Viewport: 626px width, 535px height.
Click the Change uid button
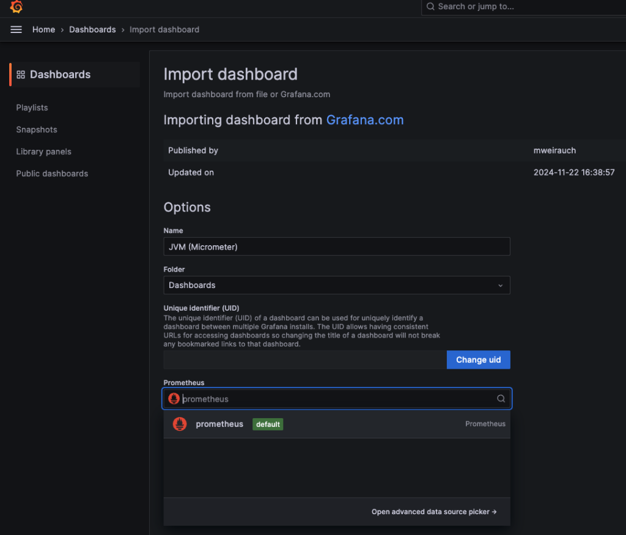478,360
